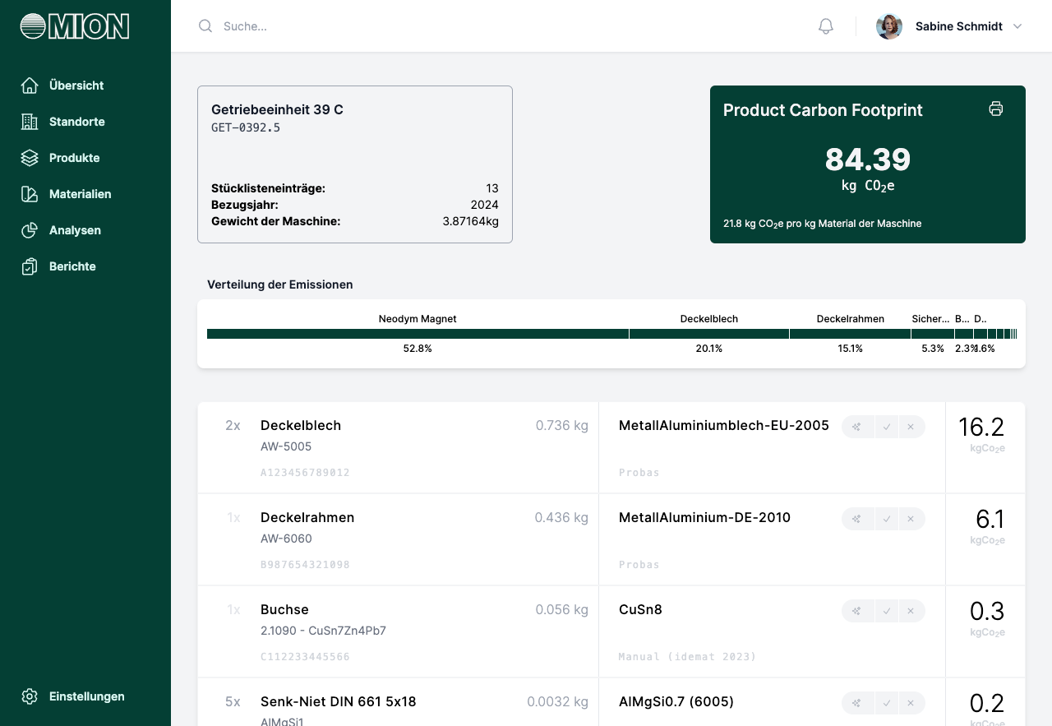Click the home icon next to Übersicht

point(30,86)
